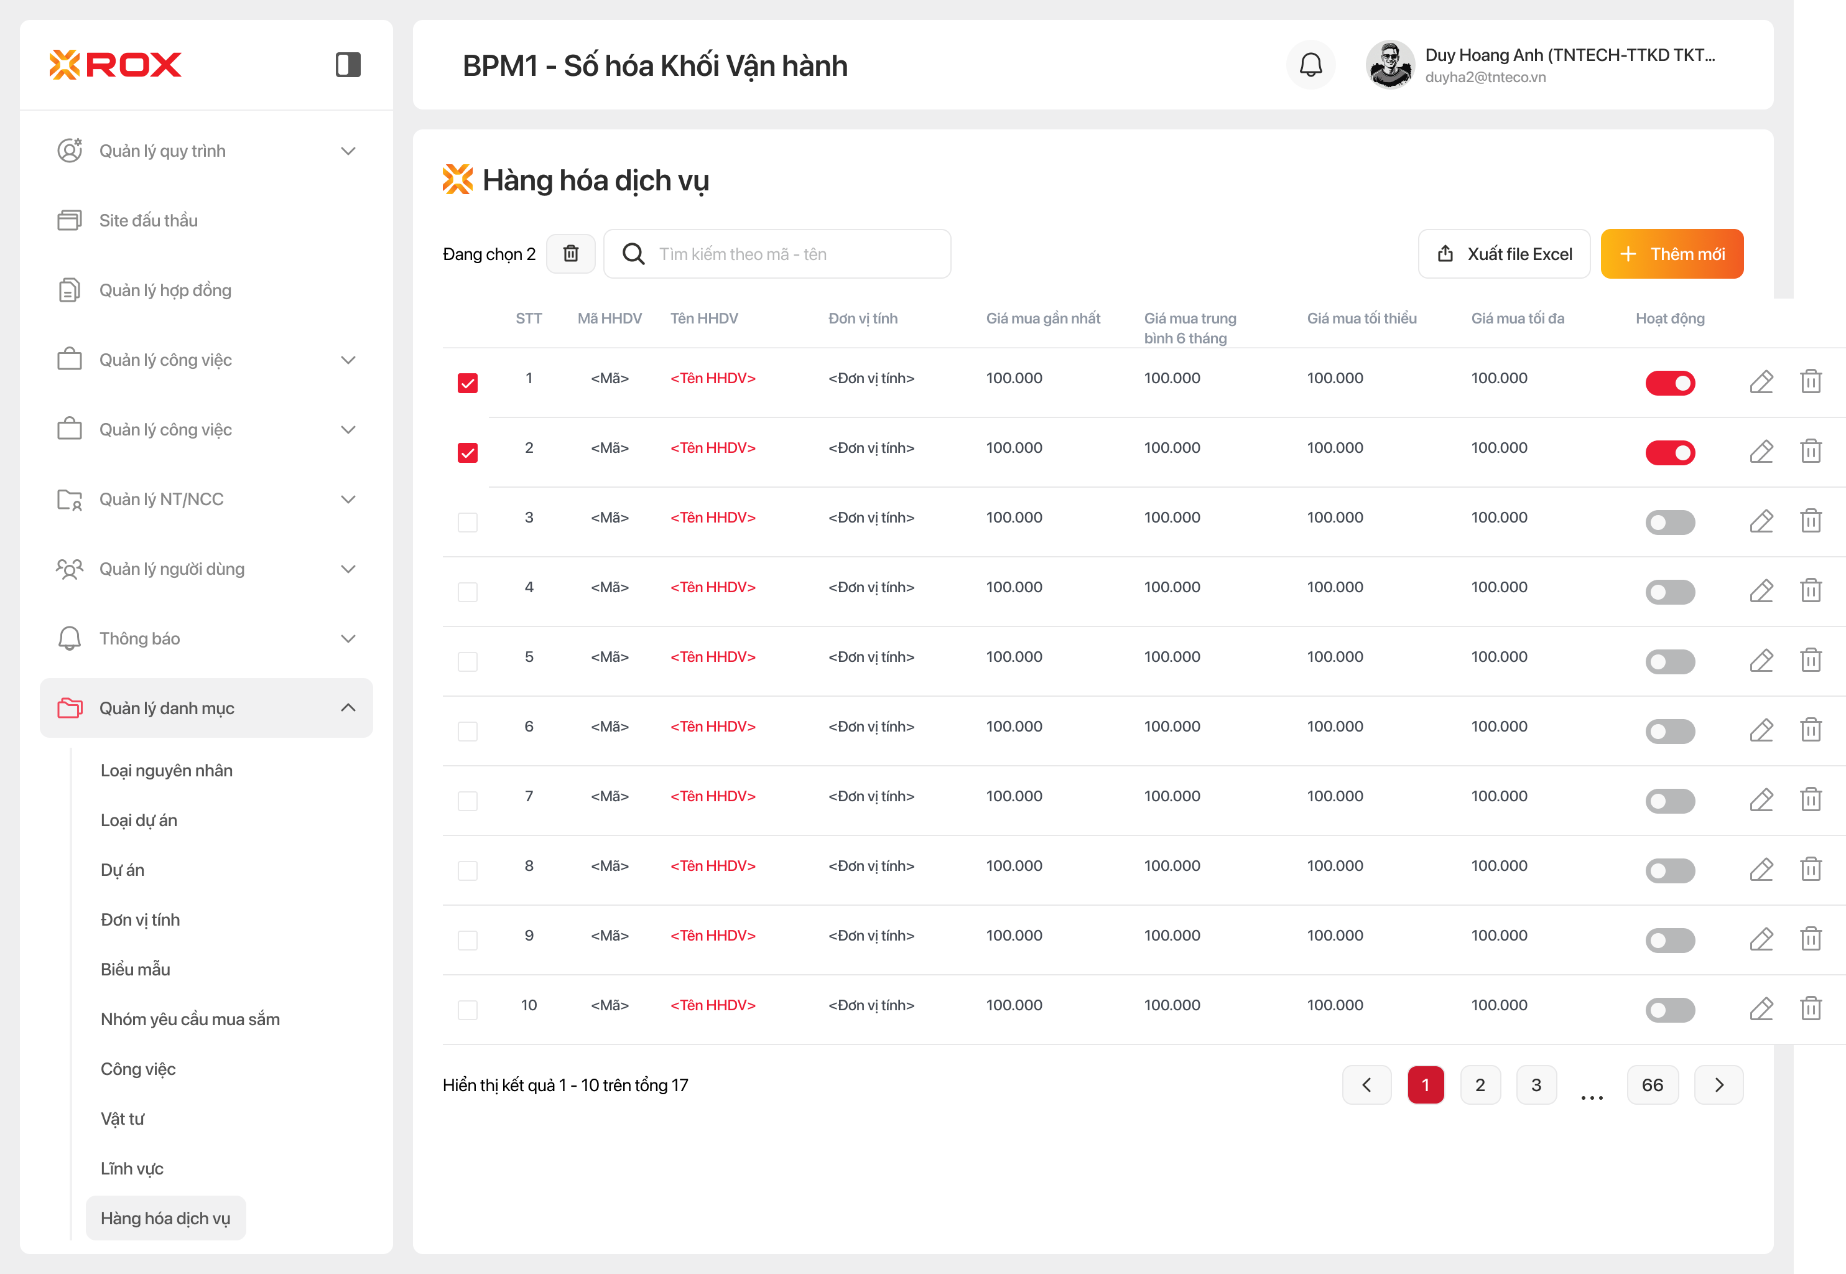Uncheck the checkbox for row 2
This screenshot has height=1274, width=1846.
[x=468, y=453]
